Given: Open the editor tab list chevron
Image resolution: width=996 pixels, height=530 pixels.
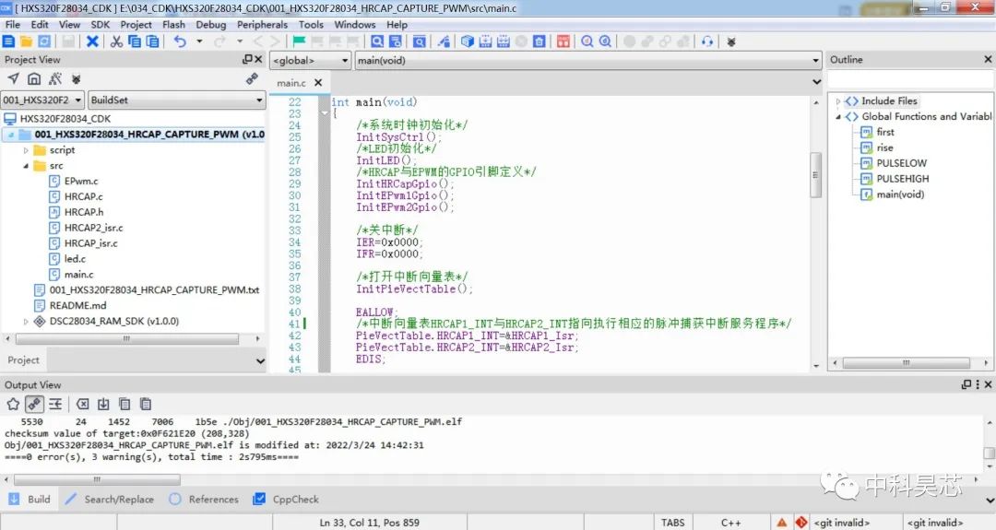Looking at the screenshot, I should tap(816, 82).
